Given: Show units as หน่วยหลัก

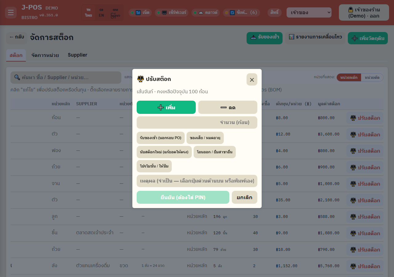Looking at the screenshot, I should [349, 78].
